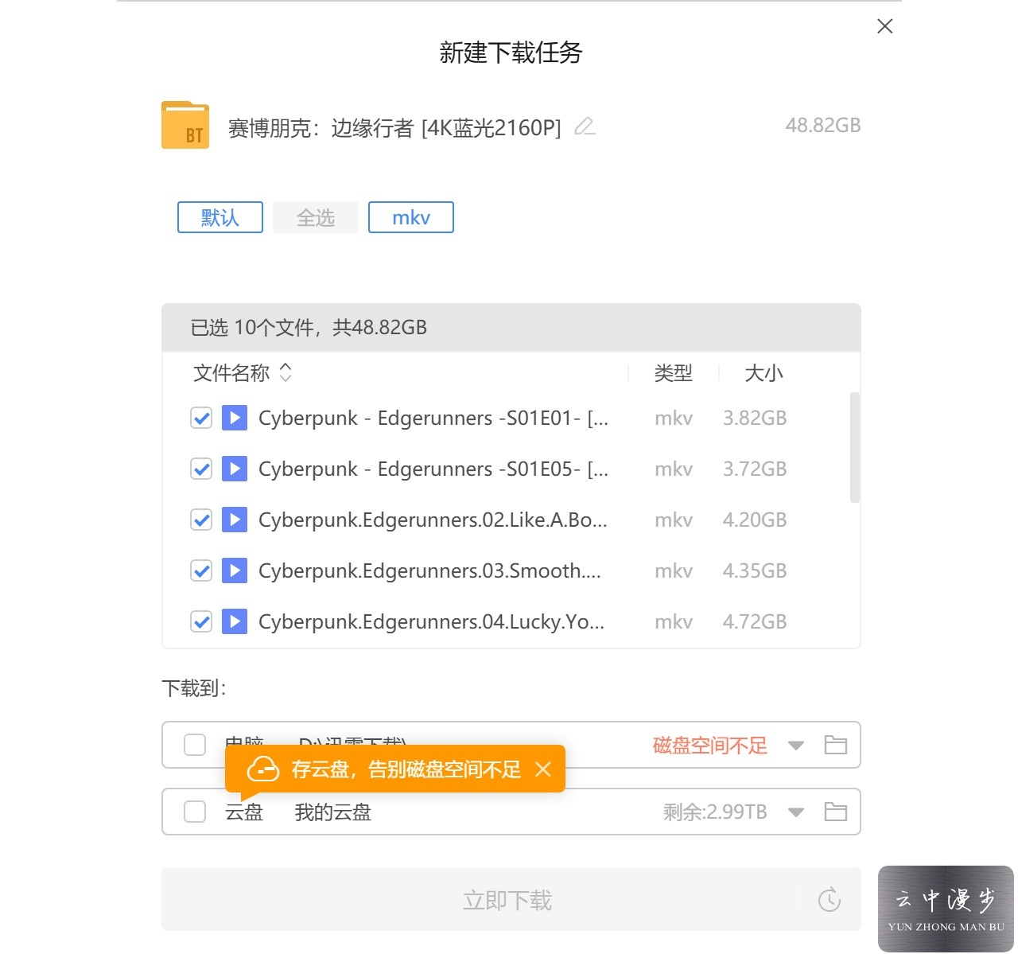Click the total size 48.82GB label
The image size is (1018, 954).
pos(823,126)
